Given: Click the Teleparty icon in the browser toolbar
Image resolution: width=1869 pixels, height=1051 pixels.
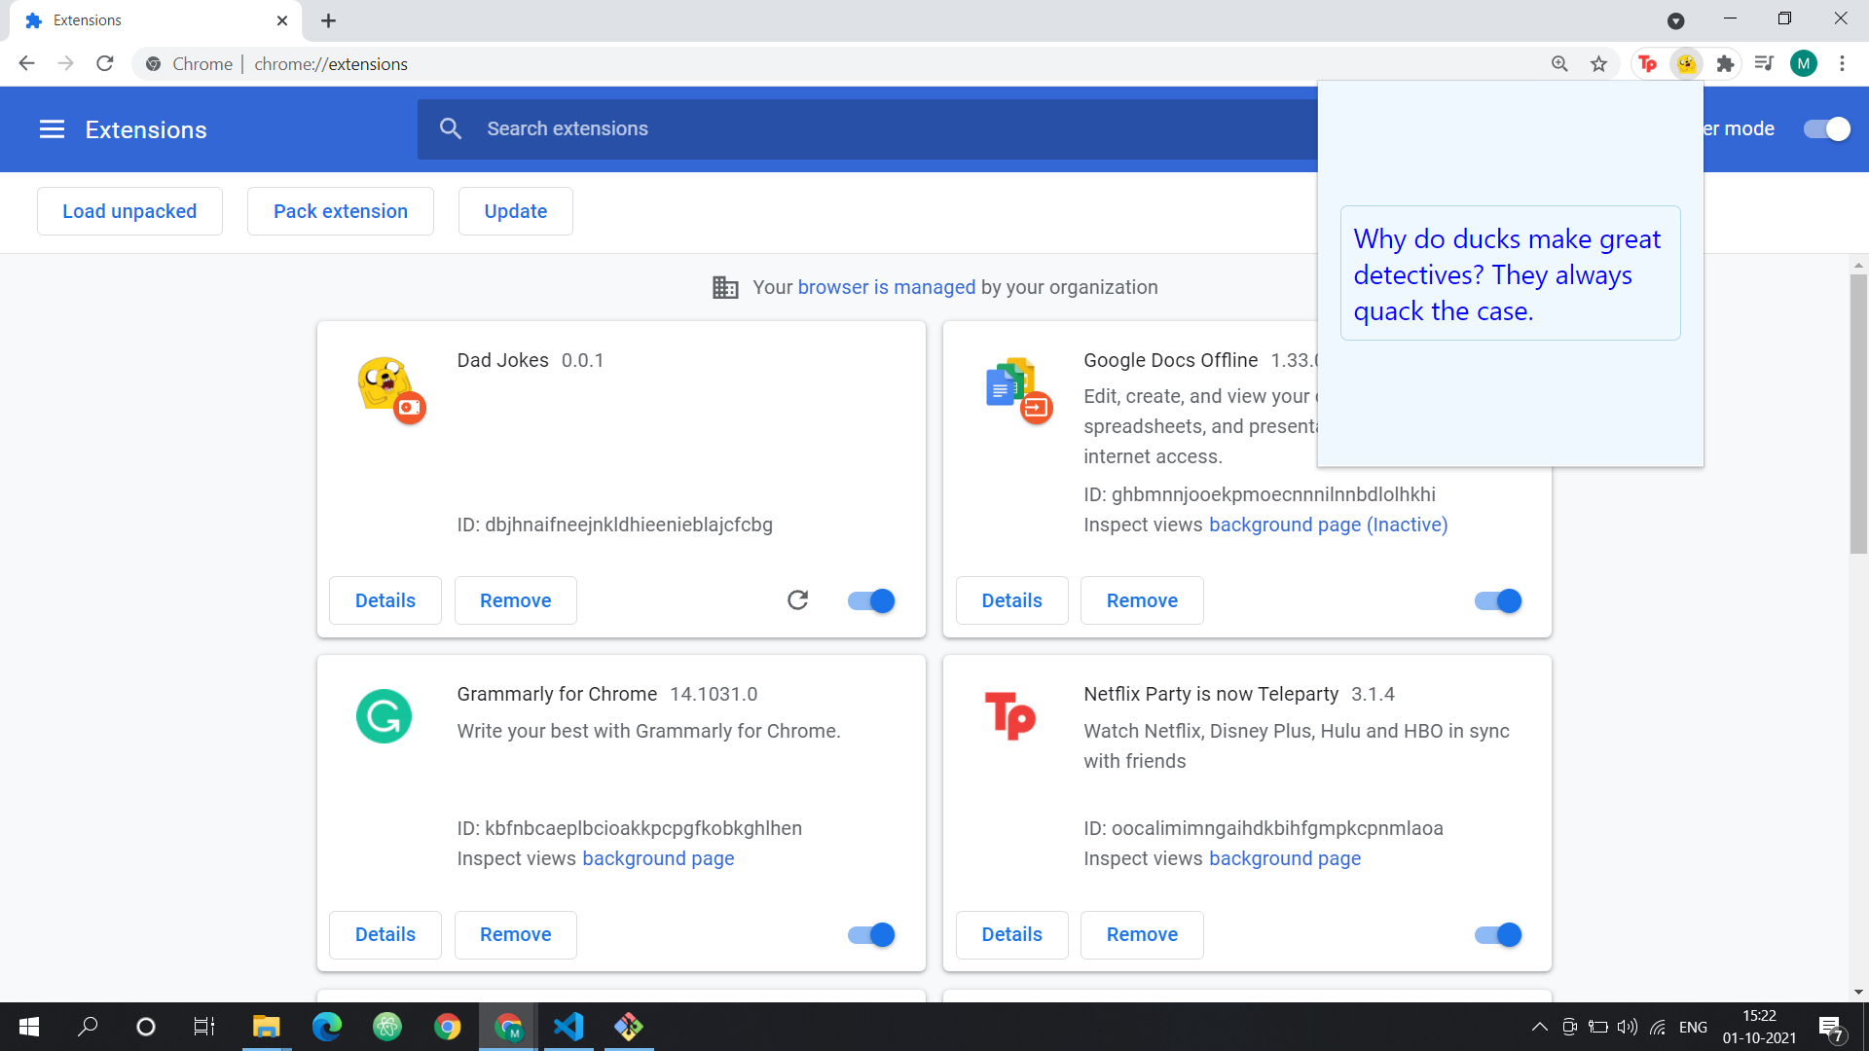Looking at the screenshot, I should pos(1647,63).
